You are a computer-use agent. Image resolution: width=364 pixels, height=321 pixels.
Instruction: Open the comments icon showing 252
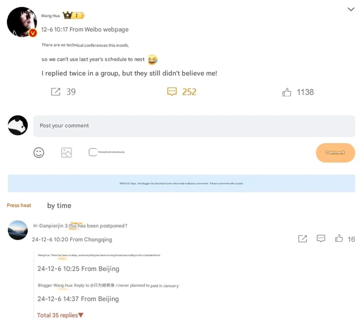172,92
